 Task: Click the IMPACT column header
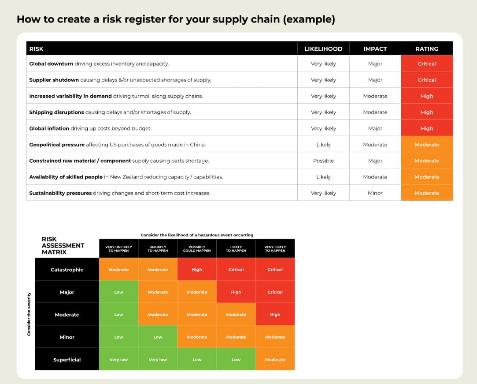pyautogui.click(x=375, y=48)
